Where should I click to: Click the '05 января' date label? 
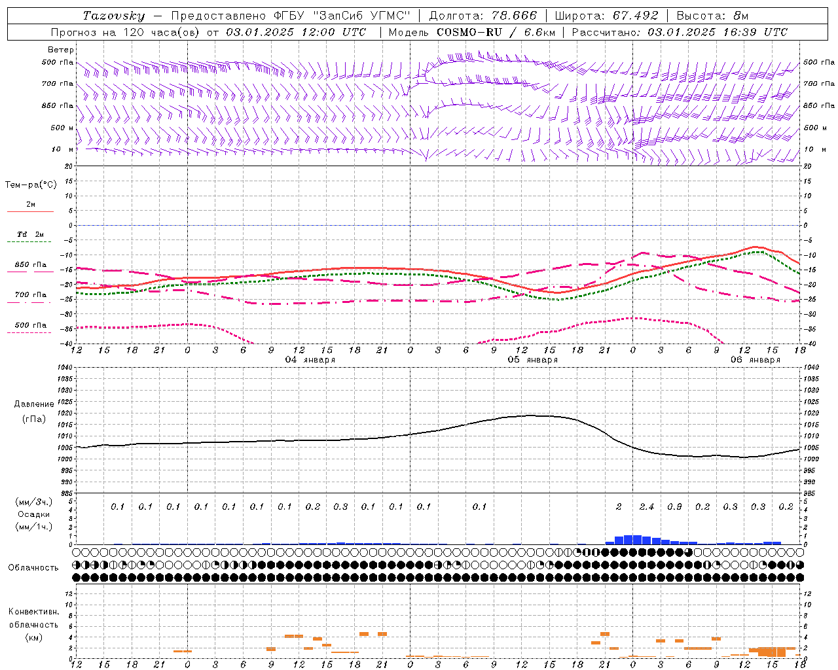point(532,360)
